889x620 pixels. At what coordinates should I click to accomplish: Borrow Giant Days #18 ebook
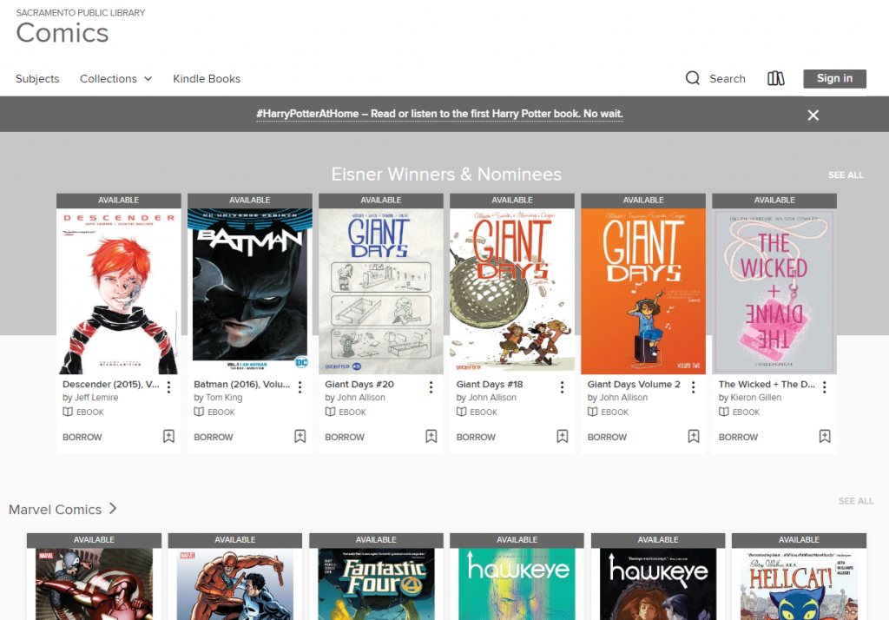pyautogui.click(x=476, y=438)
